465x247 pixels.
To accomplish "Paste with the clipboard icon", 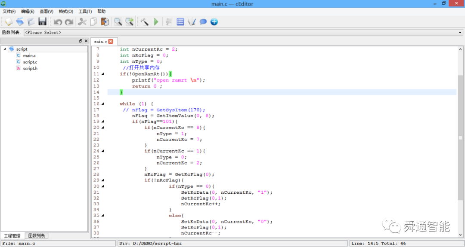I will 105,21.
